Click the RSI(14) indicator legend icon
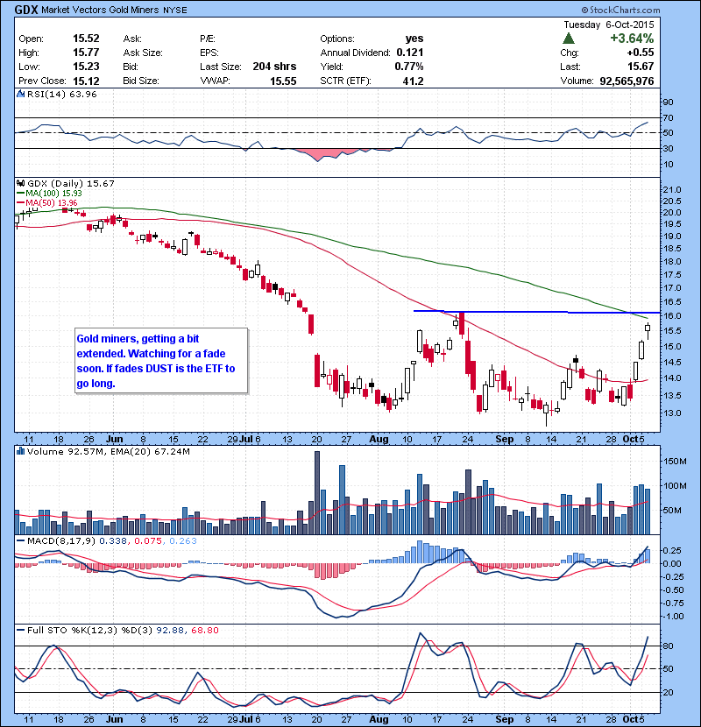Image resolution: width=701 pixels, height=727 pixels. pyautogui.click(x=21, y=94)
